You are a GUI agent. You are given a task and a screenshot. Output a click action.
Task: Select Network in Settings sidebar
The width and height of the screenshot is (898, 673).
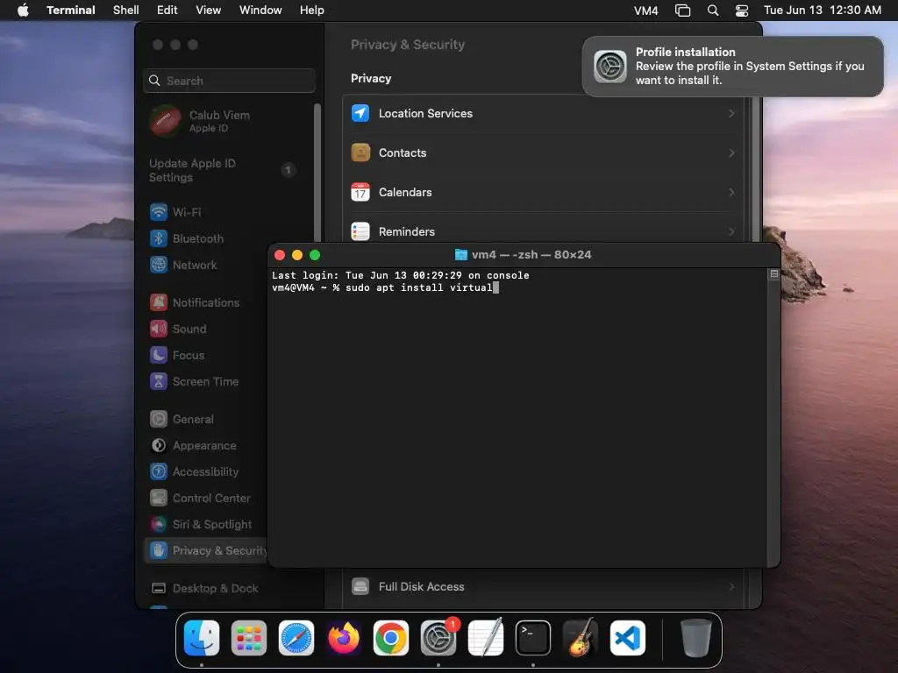pyautogui.click(x=195, y=265)
